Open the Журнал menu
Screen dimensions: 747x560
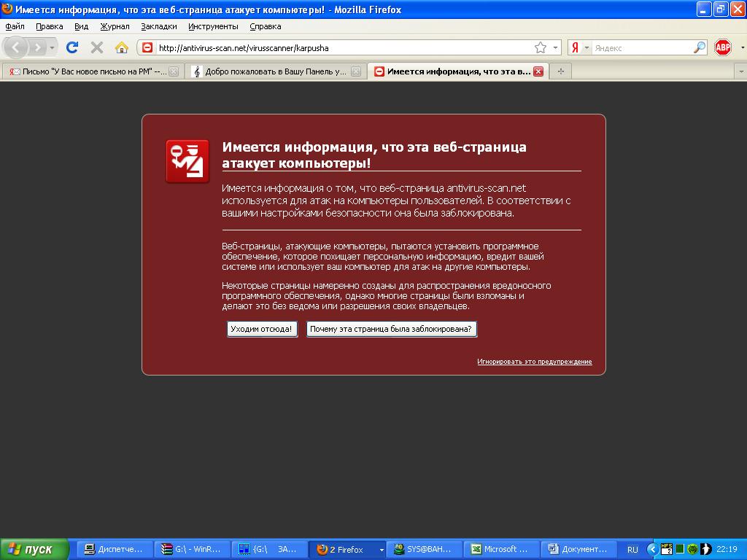point(115,27)
